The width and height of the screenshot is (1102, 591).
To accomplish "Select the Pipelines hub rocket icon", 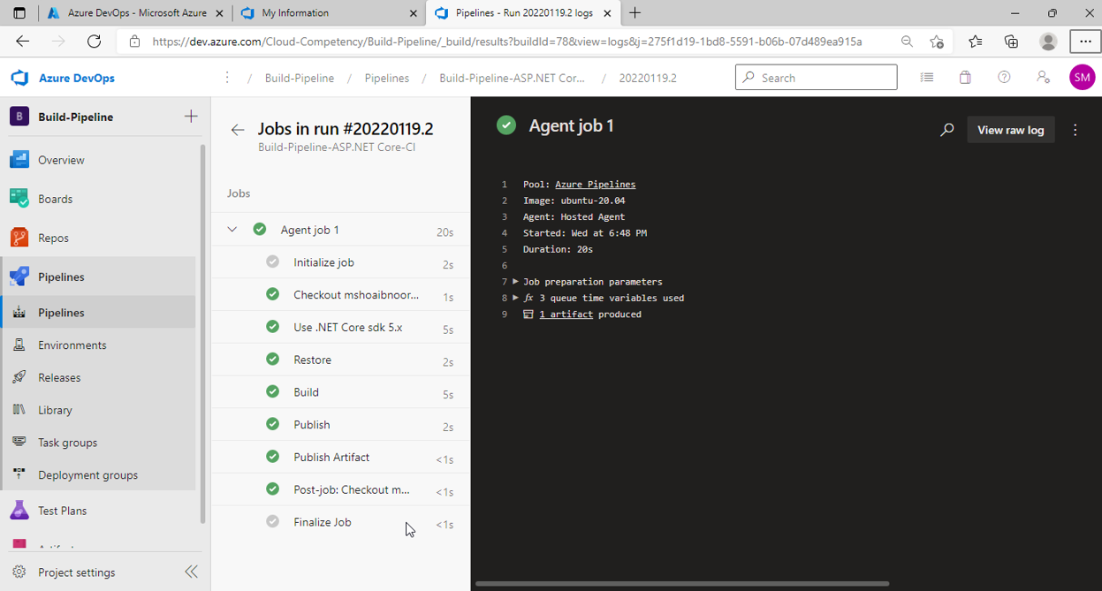I will [19, 277].
